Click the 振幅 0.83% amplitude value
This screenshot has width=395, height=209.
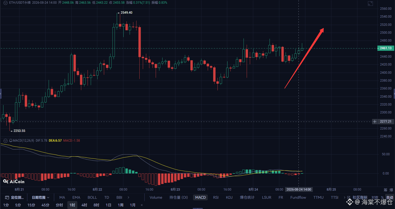[159, 3]
